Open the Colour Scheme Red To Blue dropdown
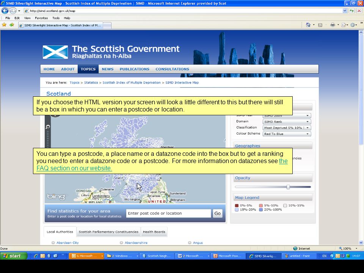 coord(287,134)
